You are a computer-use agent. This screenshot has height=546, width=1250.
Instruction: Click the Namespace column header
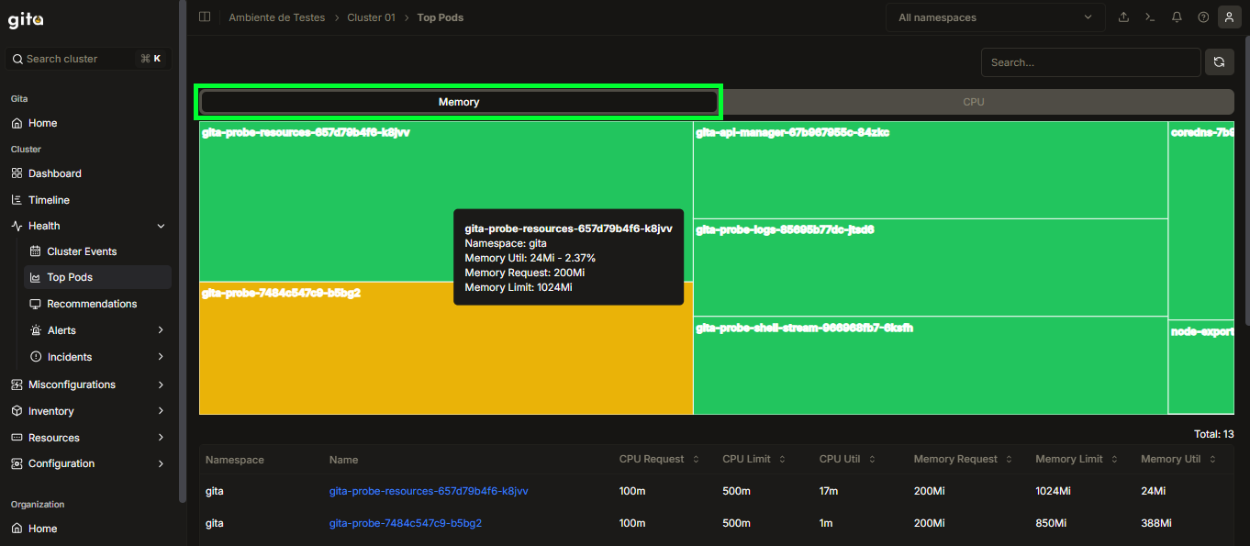pos(235,459)
